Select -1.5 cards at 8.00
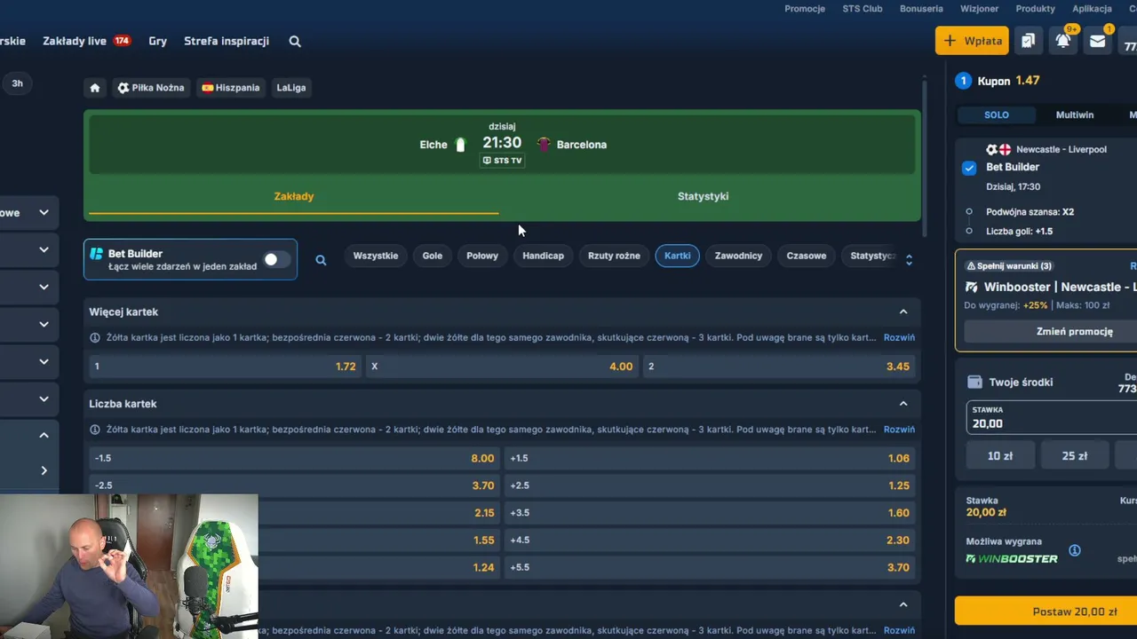Viewport: 1137px width, 639px height. pyautogui.click(x=294, y=458)
